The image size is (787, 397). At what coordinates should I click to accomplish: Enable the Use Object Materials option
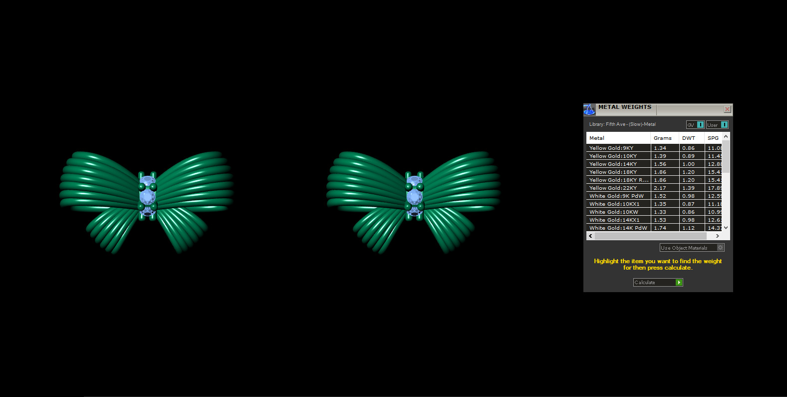(x=692, y=248)
